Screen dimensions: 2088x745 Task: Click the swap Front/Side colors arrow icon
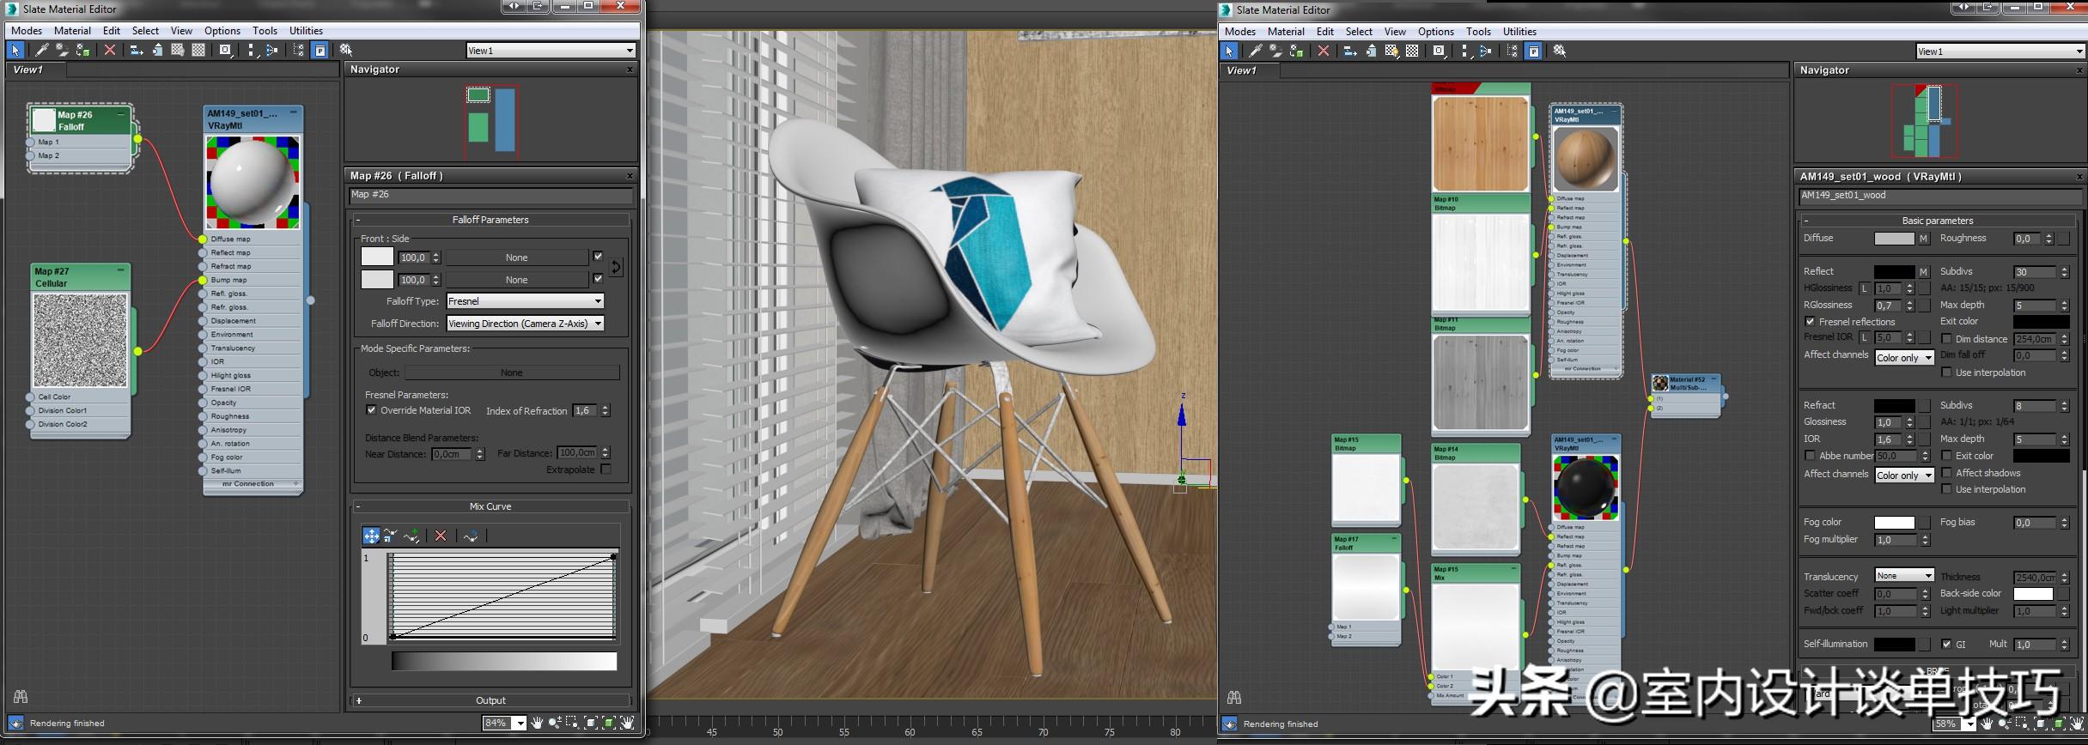click(616, 268)
